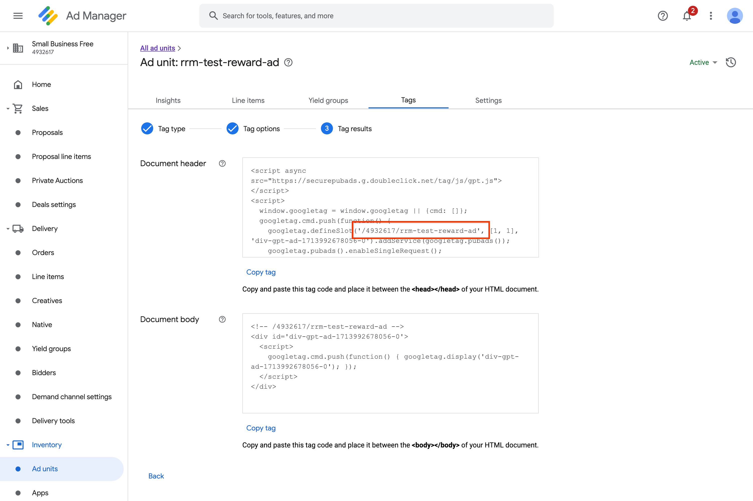Click Tag type step label

pyautogui.click(x=172, y=129)
